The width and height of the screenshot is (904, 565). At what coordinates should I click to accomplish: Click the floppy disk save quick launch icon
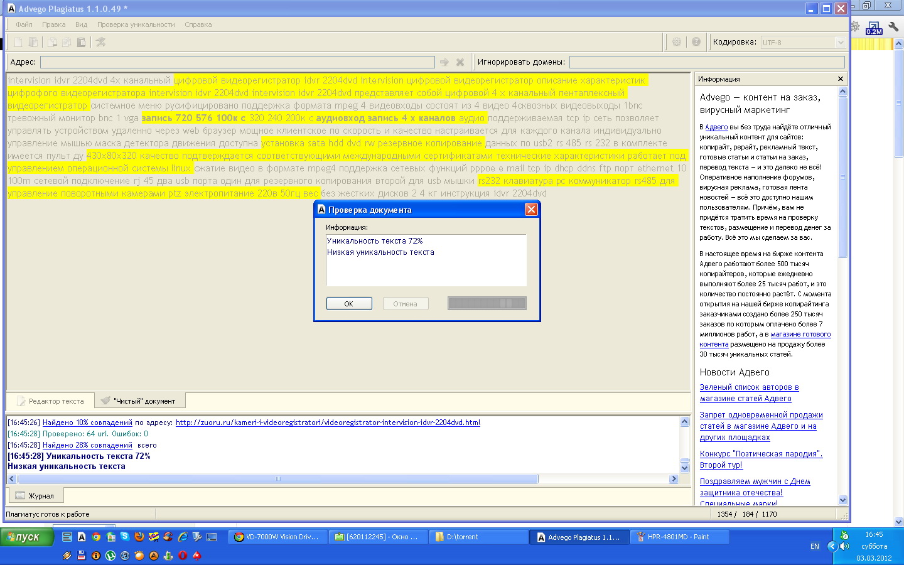click(x=82, y=556)
